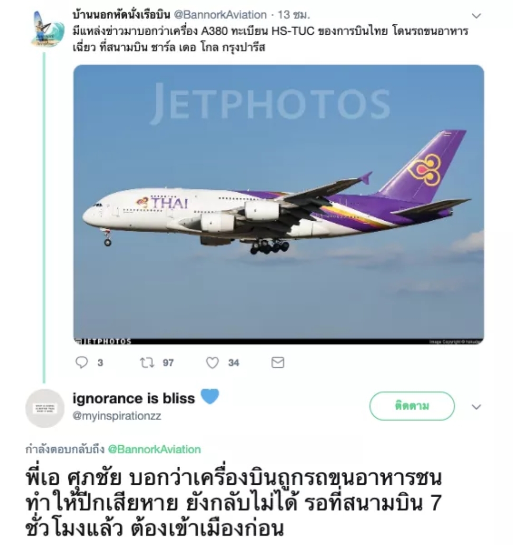Image resolution: width=513 pixels, height=545 pixels.
Task: Like the tweet with heart icon
Action: pyautogui.click(x=212, y=363)
